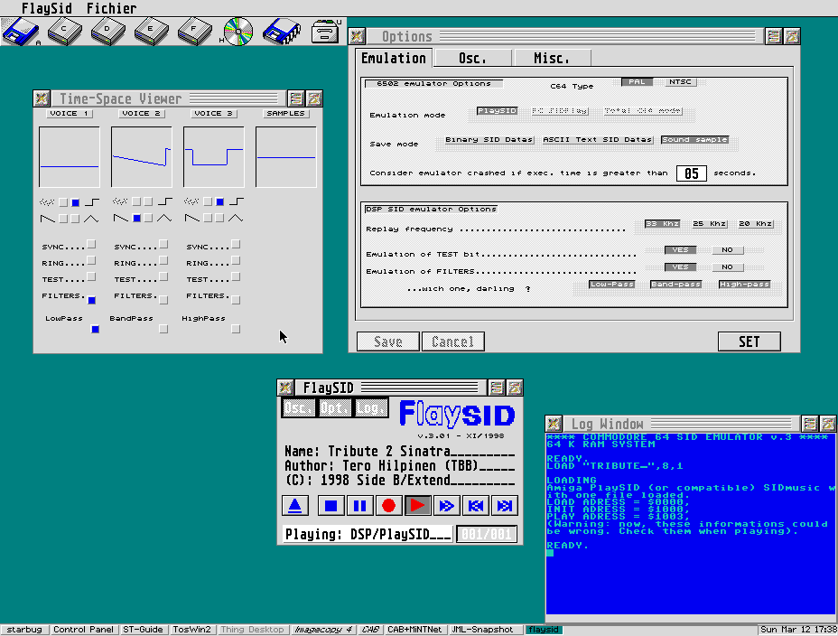The height and width of the screenshot is (636, 838).
Task: Open hard drive D desktop icon
Action: point(108,32)
